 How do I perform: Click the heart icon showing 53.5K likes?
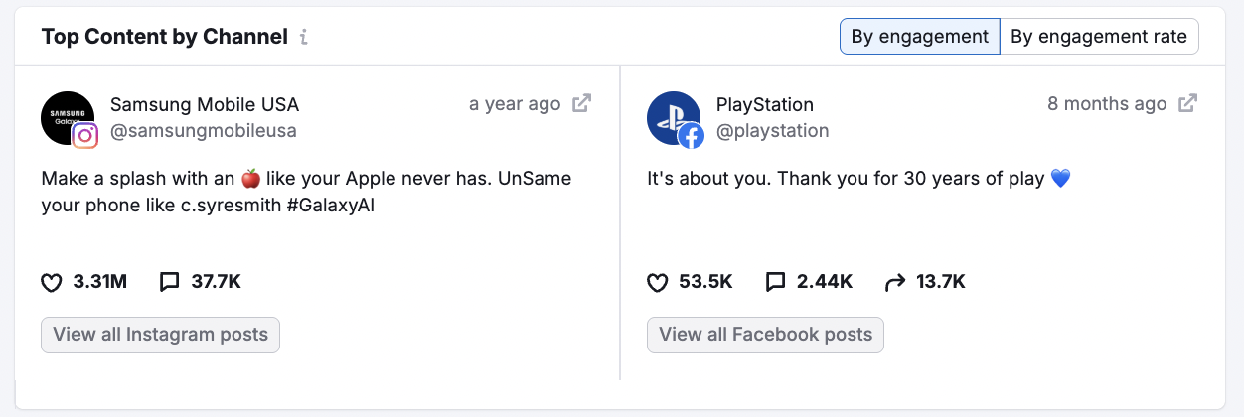pyautogui.click(x=657, y=283)
